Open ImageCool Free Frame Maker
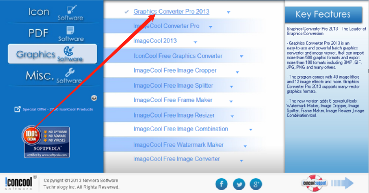 tap(173, 100)
